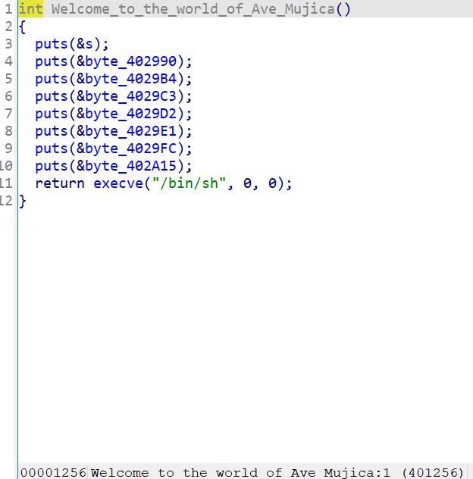Click the &s argument in first puts
This screenshot has width=473, height=479.
click(x=85, y=44)
